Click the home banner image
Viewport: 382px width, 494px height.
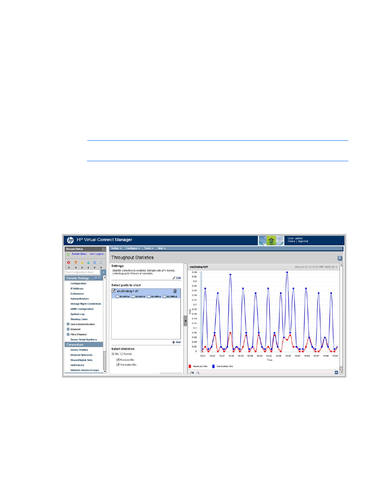click(271, 240)
